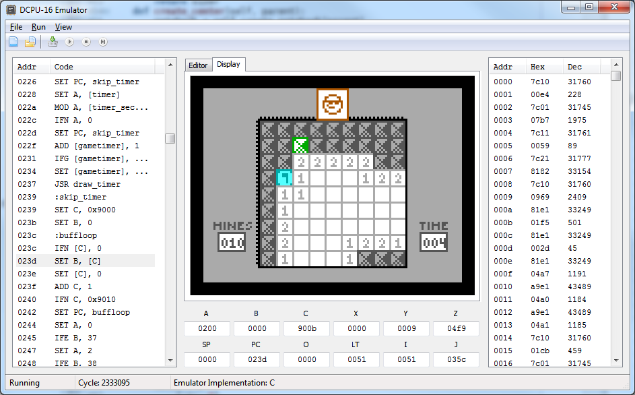Click register B value field
The width and height of the screenshot is (635, 395).
coord(257,328)
